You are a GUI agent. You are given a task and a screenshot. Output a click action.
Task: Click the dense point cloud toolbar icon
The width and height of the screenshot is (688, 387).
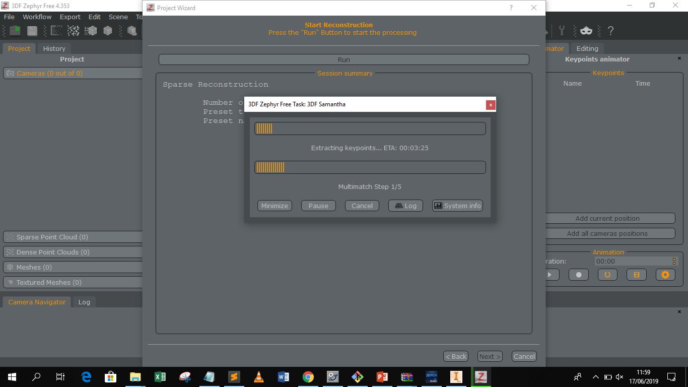click(74, 31)
